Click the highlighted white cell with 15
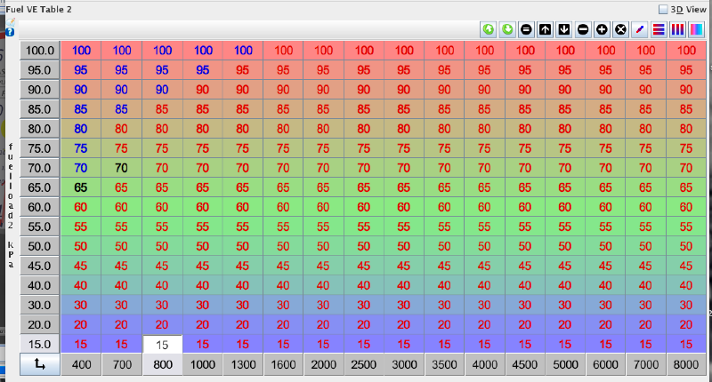 coord(162,344)
